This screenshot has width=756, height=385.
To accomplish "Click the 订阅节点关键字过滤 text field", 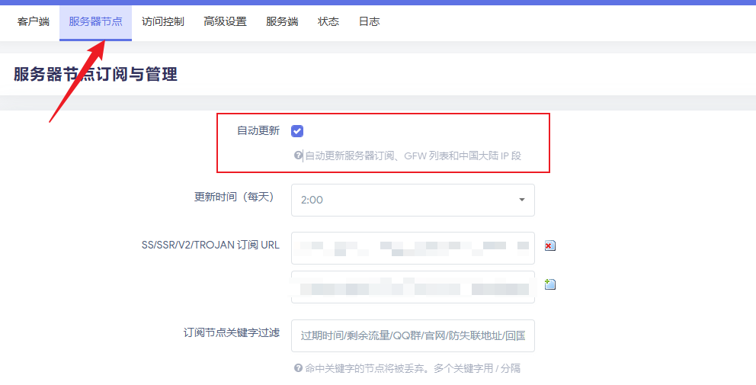I will pyautogui.click(x=412, y=335).
